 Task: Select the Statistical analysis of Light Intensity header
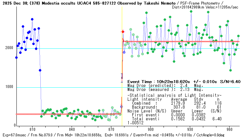(x=174, y=95)
